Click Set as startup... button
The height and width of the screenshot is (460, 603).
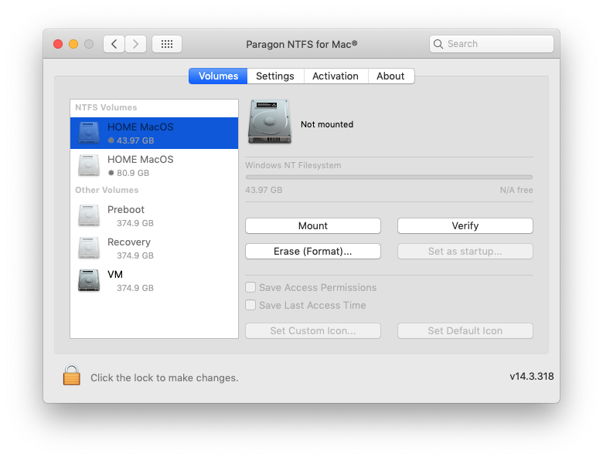point(465,251)
